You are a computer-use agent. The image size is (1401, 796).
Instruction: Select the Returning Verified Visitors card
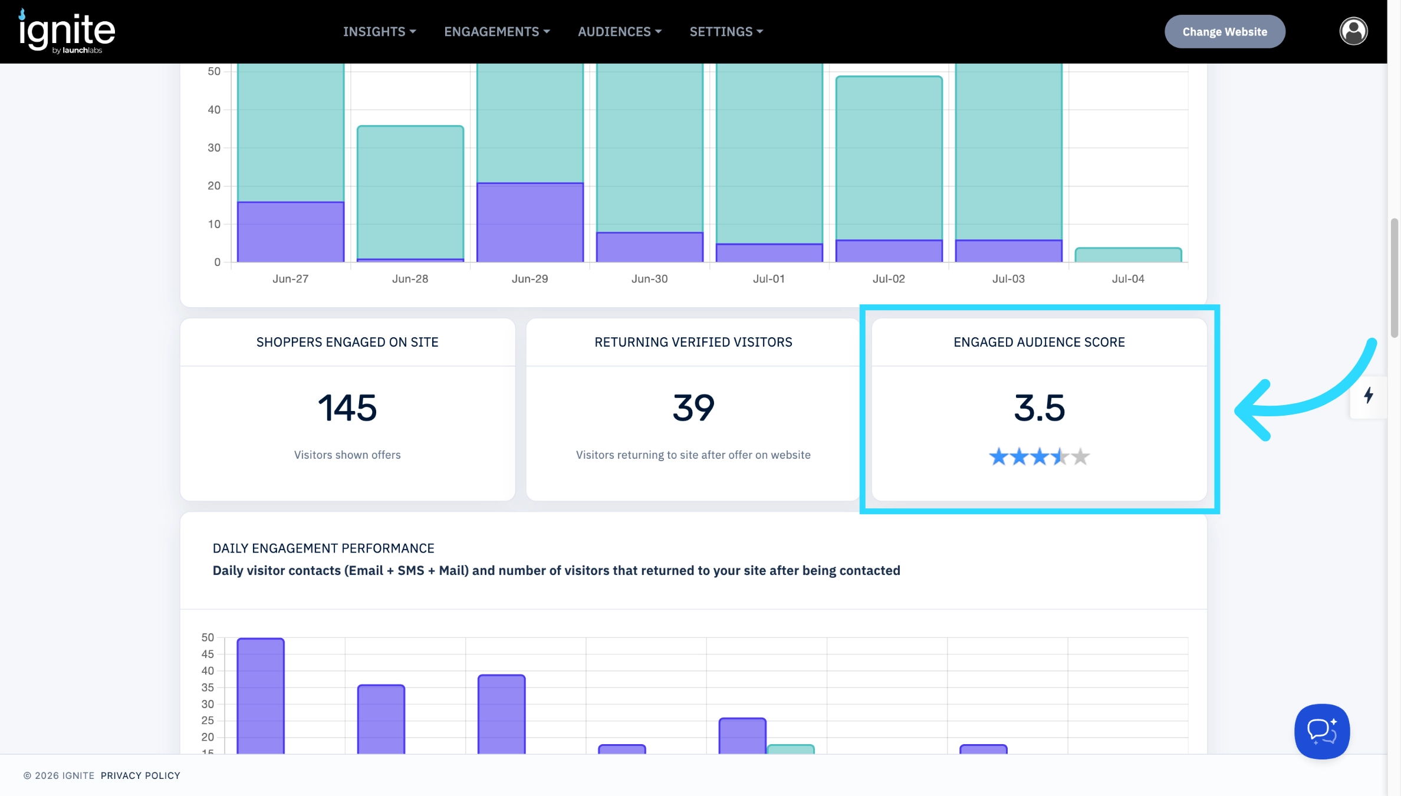pos(693,410)
